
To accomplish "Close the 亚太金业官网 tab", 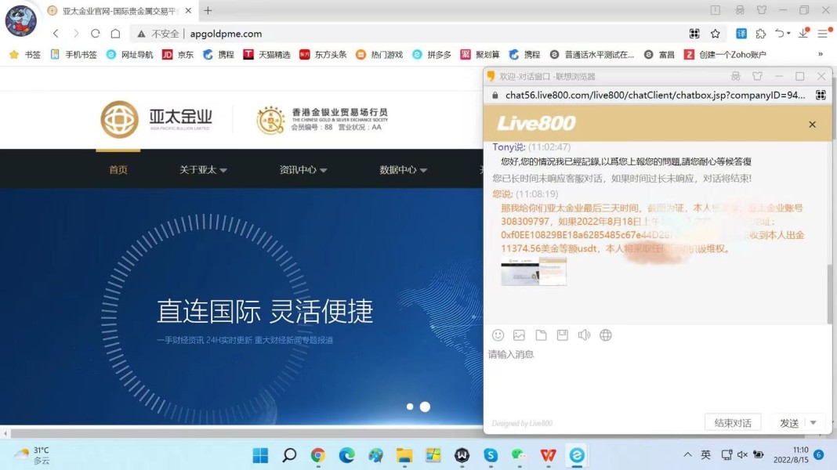I will pos(188,10).
